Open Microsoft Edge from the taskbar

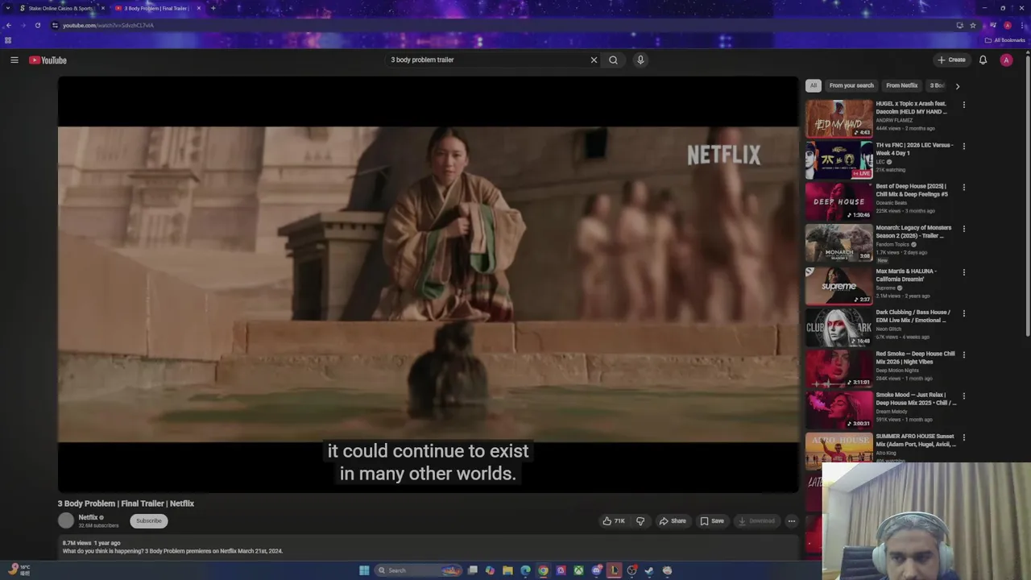(525, 570)
